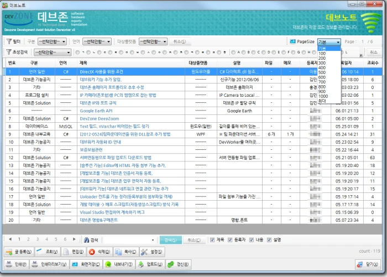Click the red 삭제(D) delete button
The height and width of the screenshot is (277, 387).
click(x=100, y=252)
